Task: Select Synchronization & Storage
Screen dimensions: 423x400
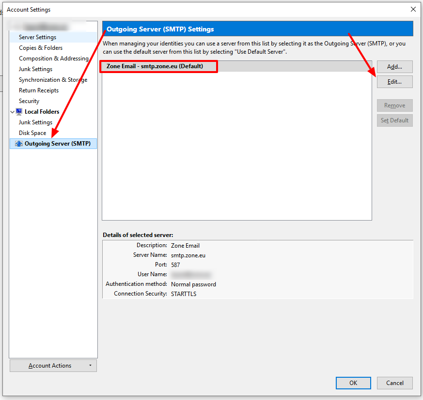Action: tap(53, 80)
